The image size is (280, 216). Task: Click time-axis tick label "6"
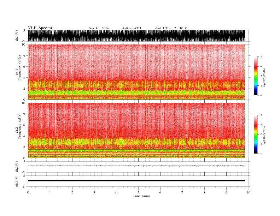pos(160,192)
